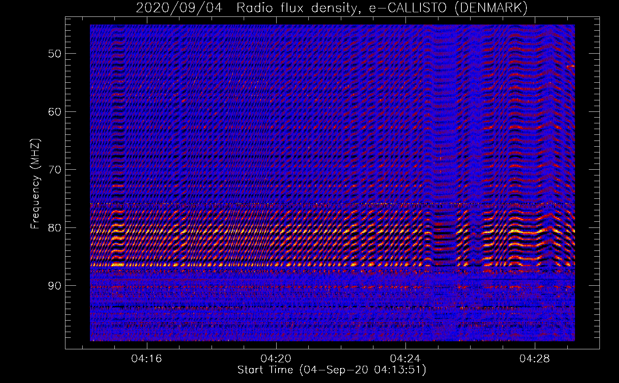Click the plot title "2020/09/04 Radio flux density, e-CALLISTO (DENMARK)"
The width and height of the screenshot is (619, 383).
point(332,8)
